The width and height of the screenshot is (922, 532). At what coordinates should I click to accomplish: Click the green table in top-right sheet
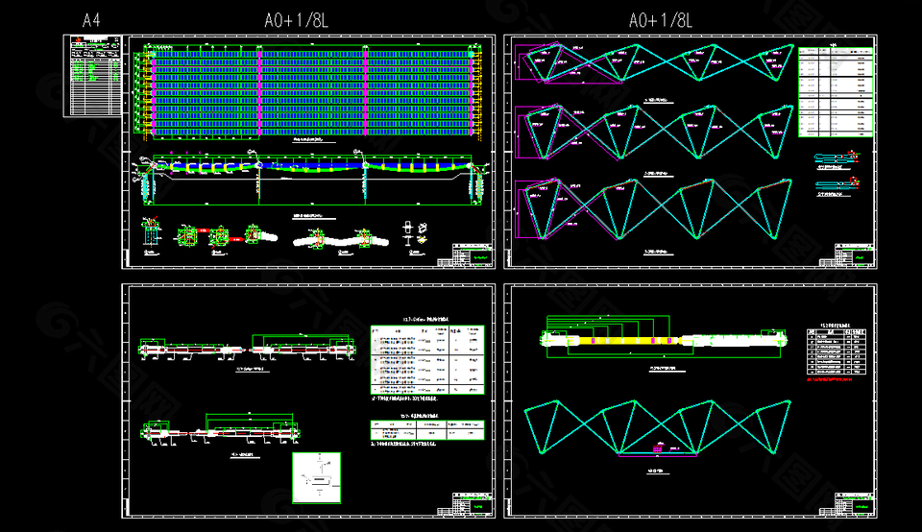(x=836, y=91)
